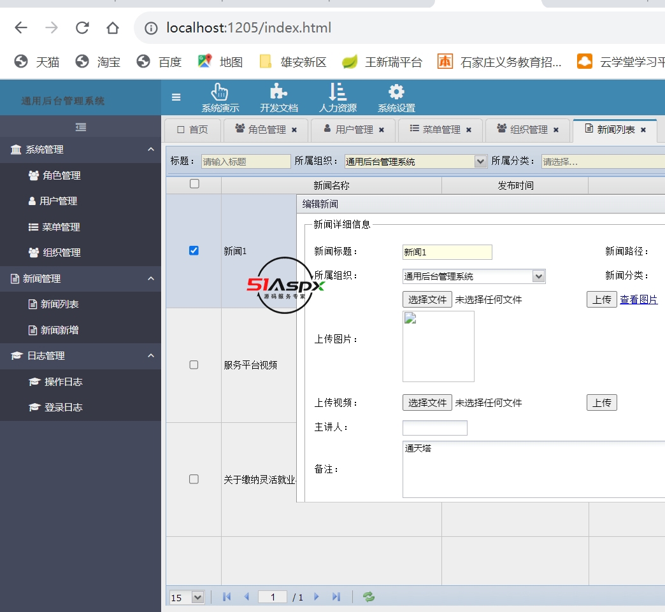Click 上传 button for image
Viewport: 665px width, 612px height.
tap(602, 300)
